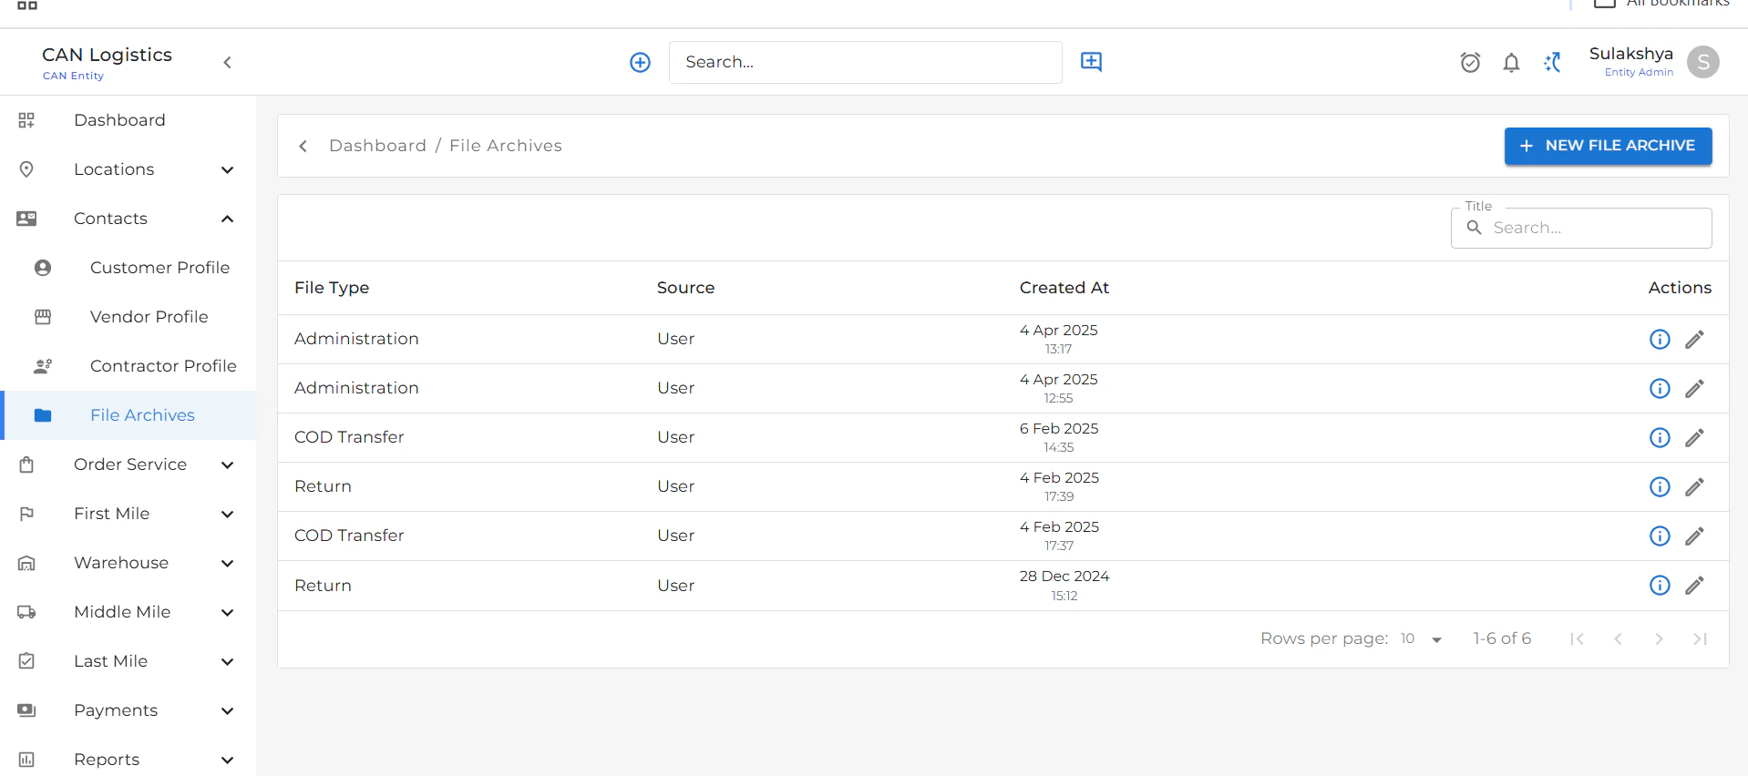The width and height of the screenshot is (1748, 776).
Task: Go to the previous page of results
Action: (x=1618, y=638)
